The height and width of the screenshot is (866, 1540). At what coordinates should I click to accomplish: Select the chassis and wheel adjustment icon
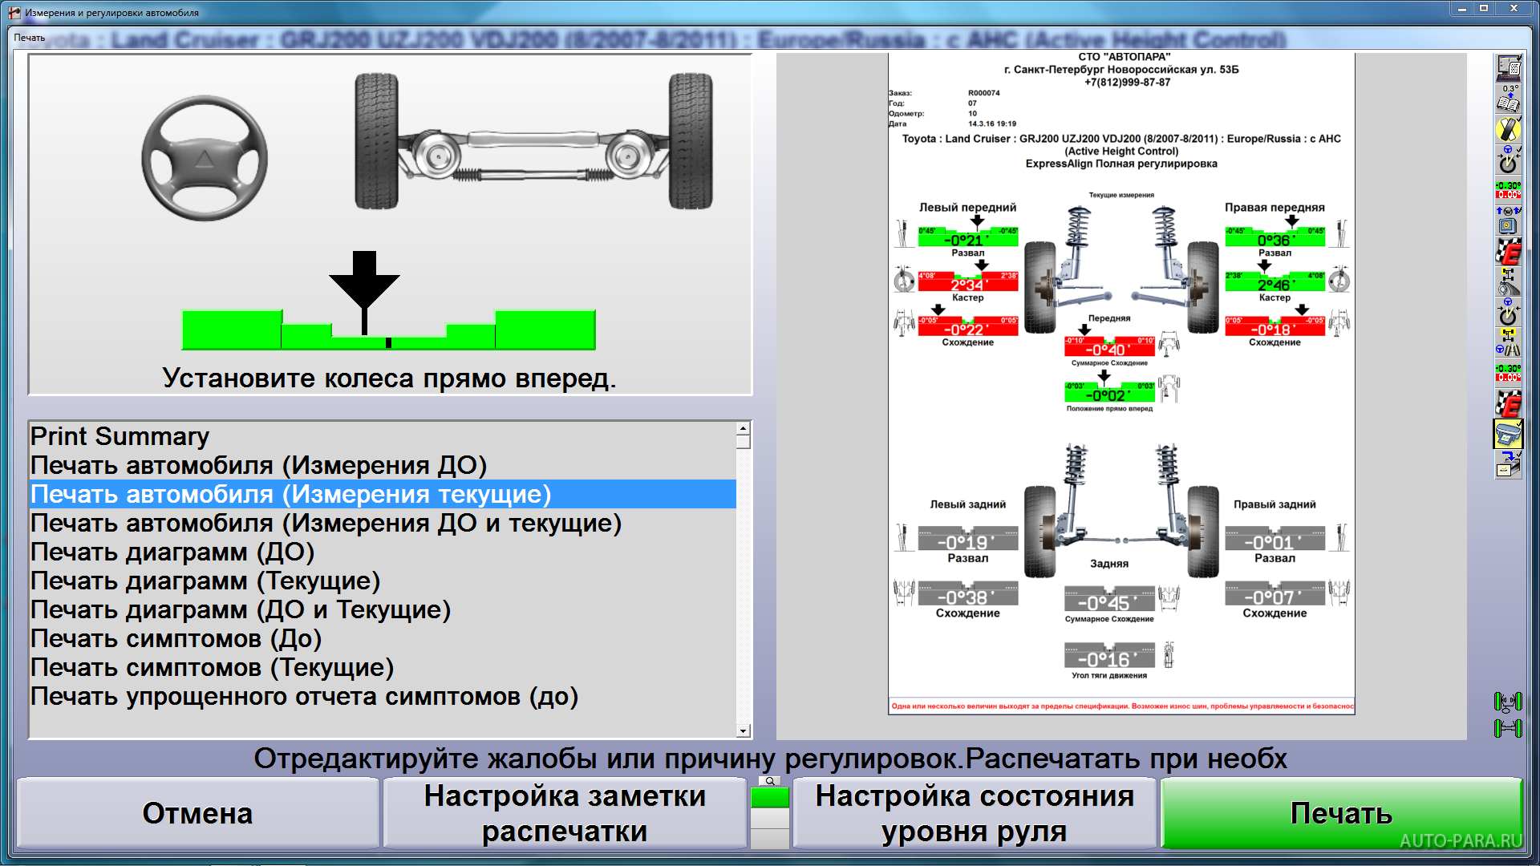tap(1509, 282)
